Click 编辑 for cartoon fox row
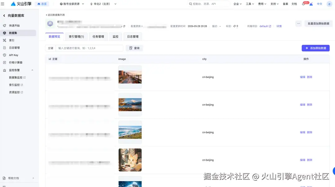The height and width of the screenshot is (187, 335). coord(302,160)
